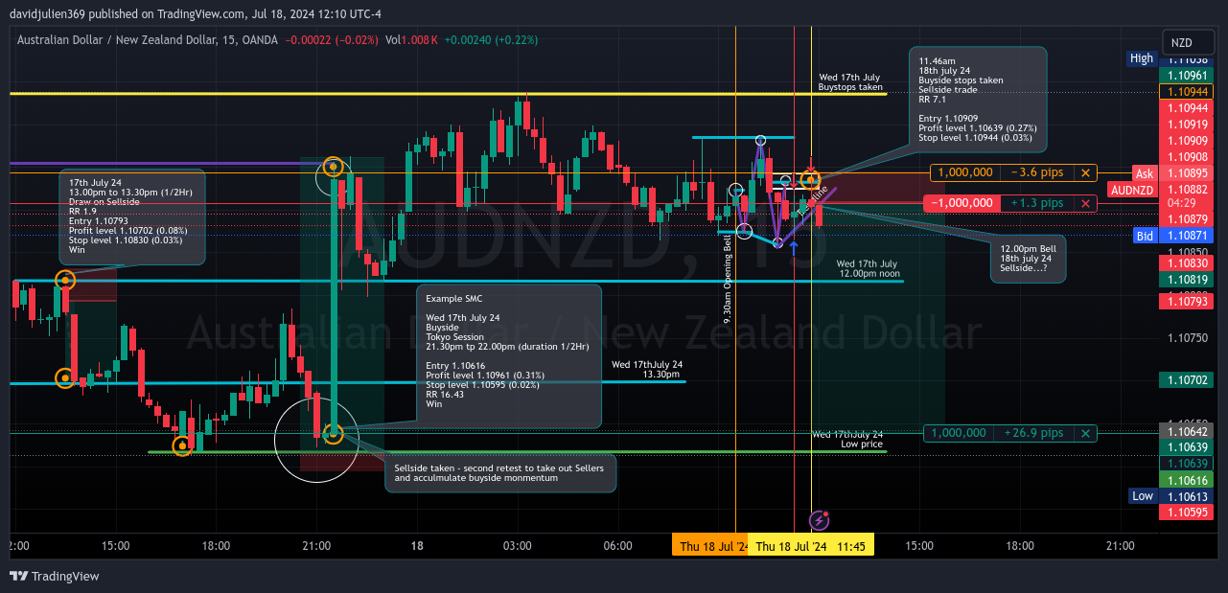Click the 1.10895 ask price value
Image resolution: width=1228 pixels, height=593 pixels.
1188,173
